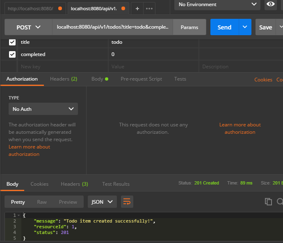Screen dimensions: 283x243
Task: Open the Pre-request Script tab
Action: 141,79
